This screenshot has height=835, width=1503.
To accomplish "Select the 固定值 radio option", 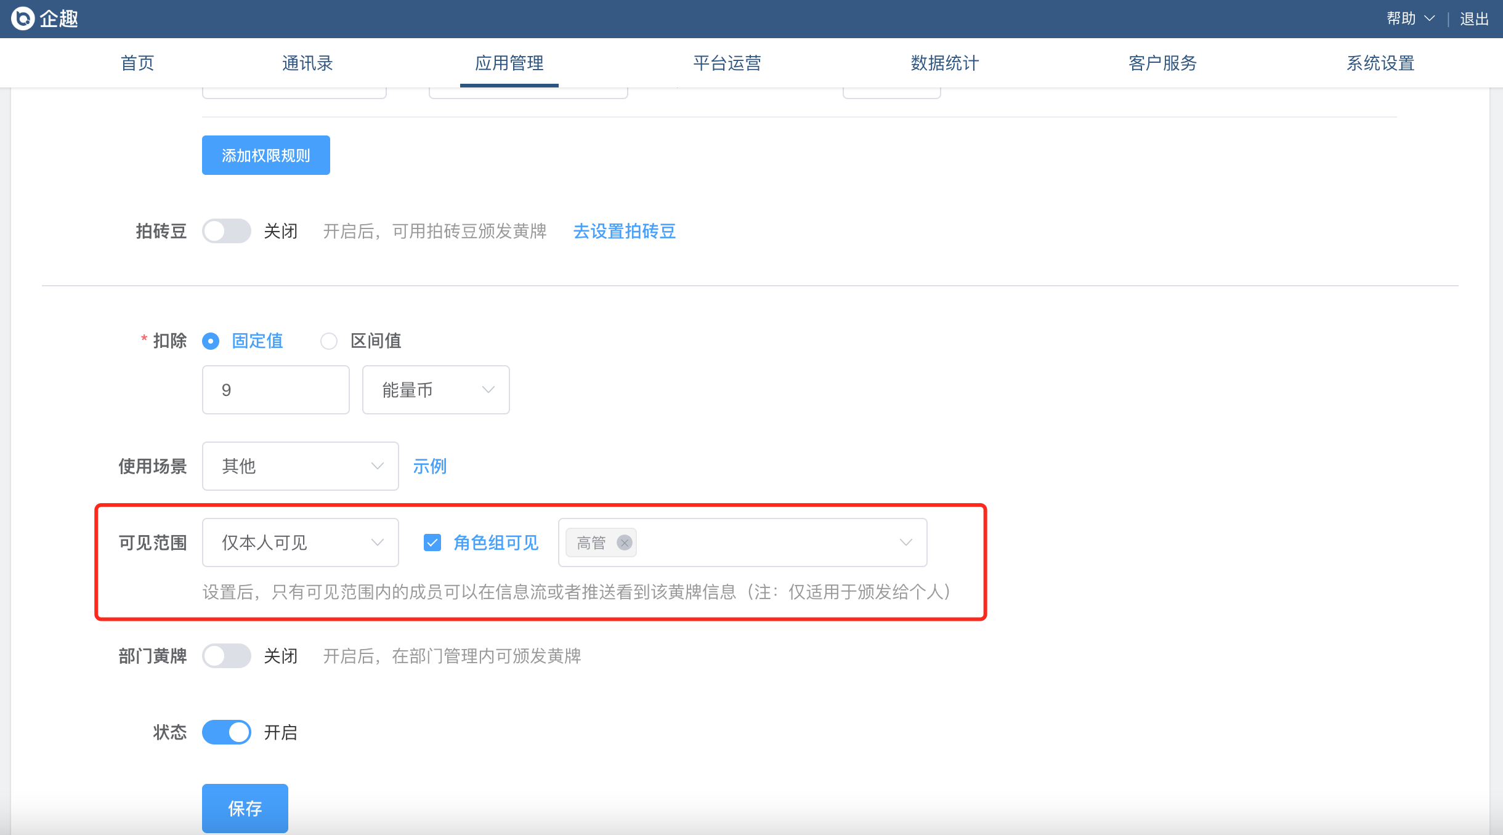I will (x=211, y=341).
